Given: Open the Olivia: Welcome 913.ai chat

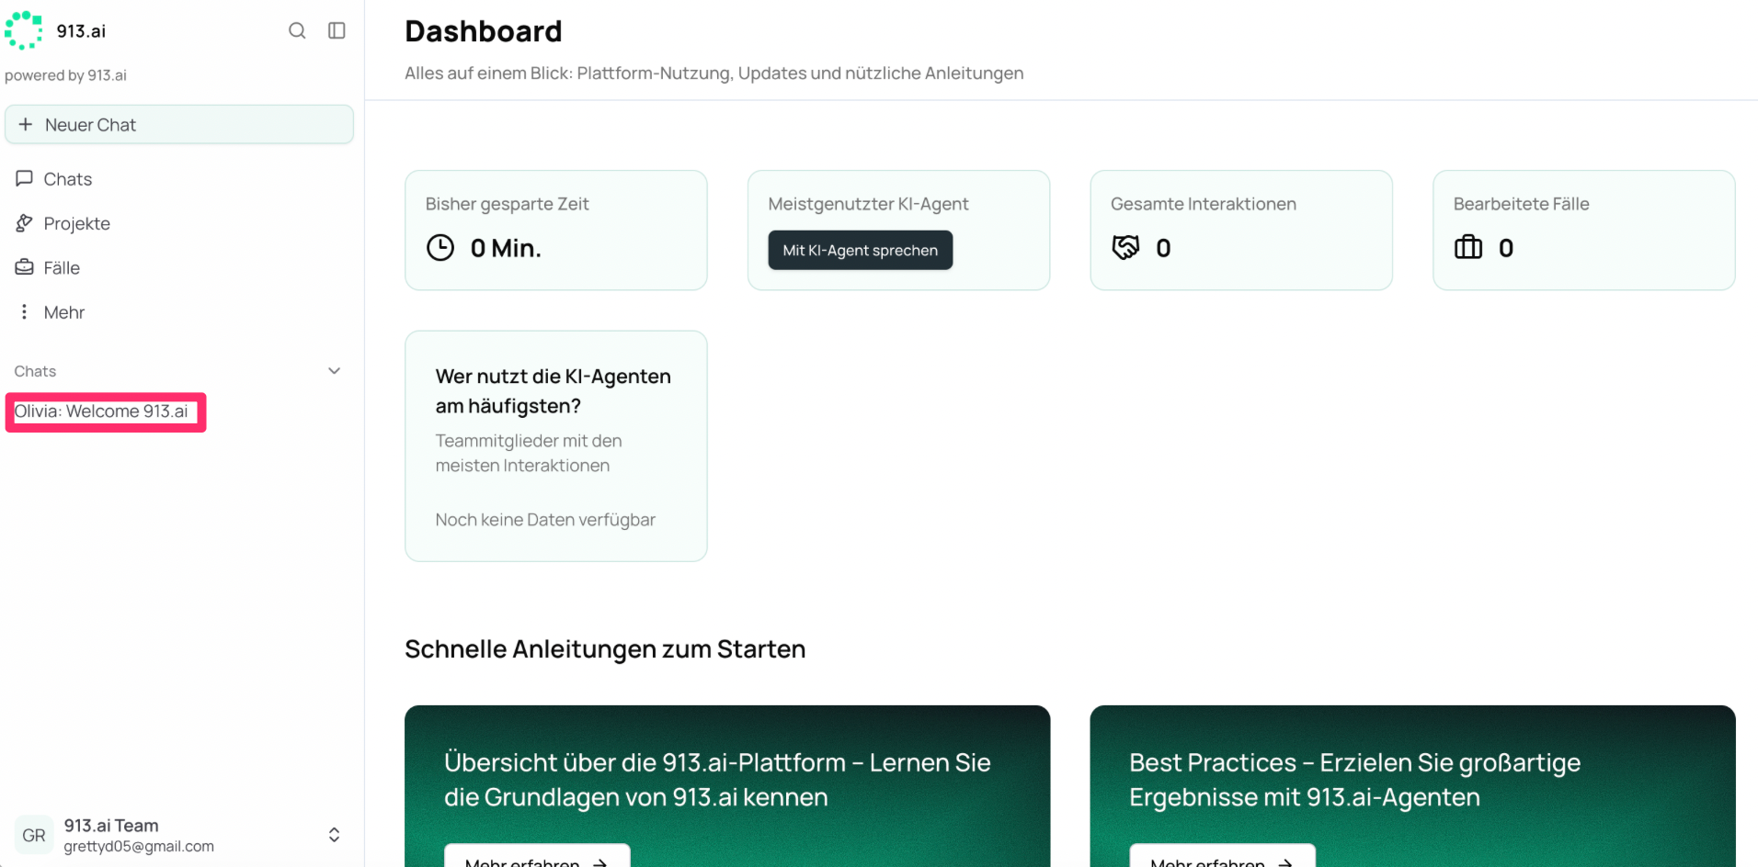Looking at the screenshot, I should pyautogui.click(x=101, y=411).
